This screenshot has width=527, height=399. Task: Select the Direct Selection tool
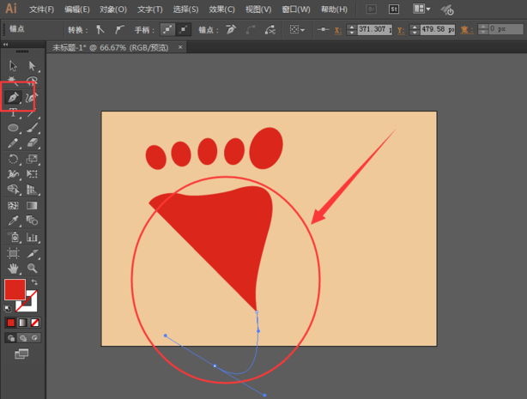(x=32, y=66)
